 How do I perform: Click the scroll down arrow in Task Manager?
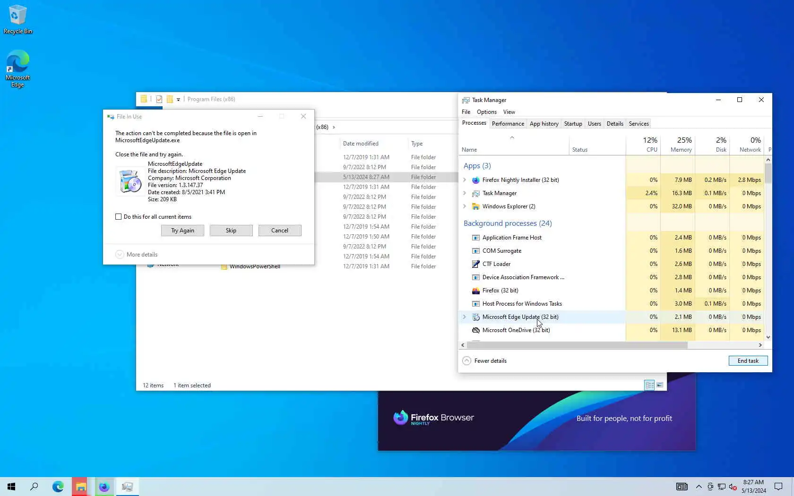point(768,337)
